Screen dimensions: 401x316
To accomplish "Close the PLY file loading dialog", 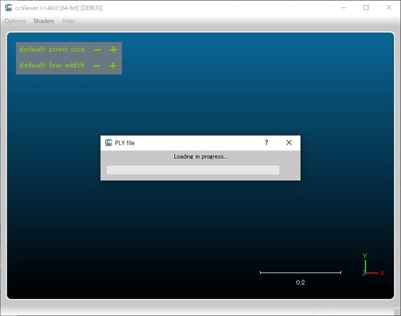I will [x=289, y=143].
